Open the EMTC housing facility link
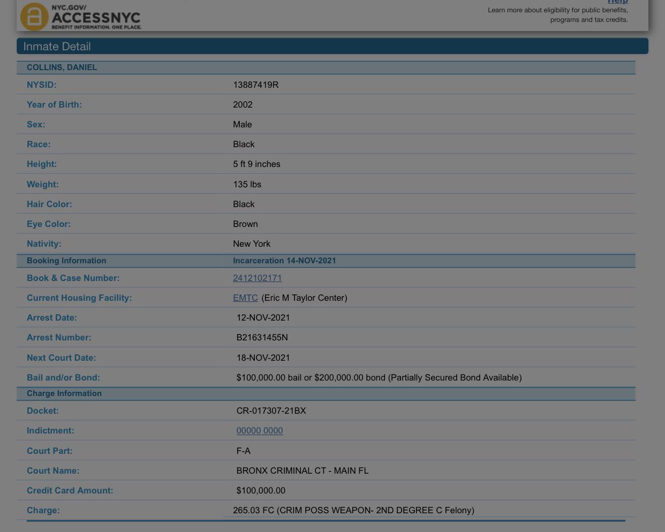 pos(245,298)
